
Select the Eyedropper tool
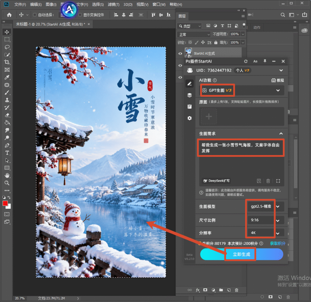[7, 77]
